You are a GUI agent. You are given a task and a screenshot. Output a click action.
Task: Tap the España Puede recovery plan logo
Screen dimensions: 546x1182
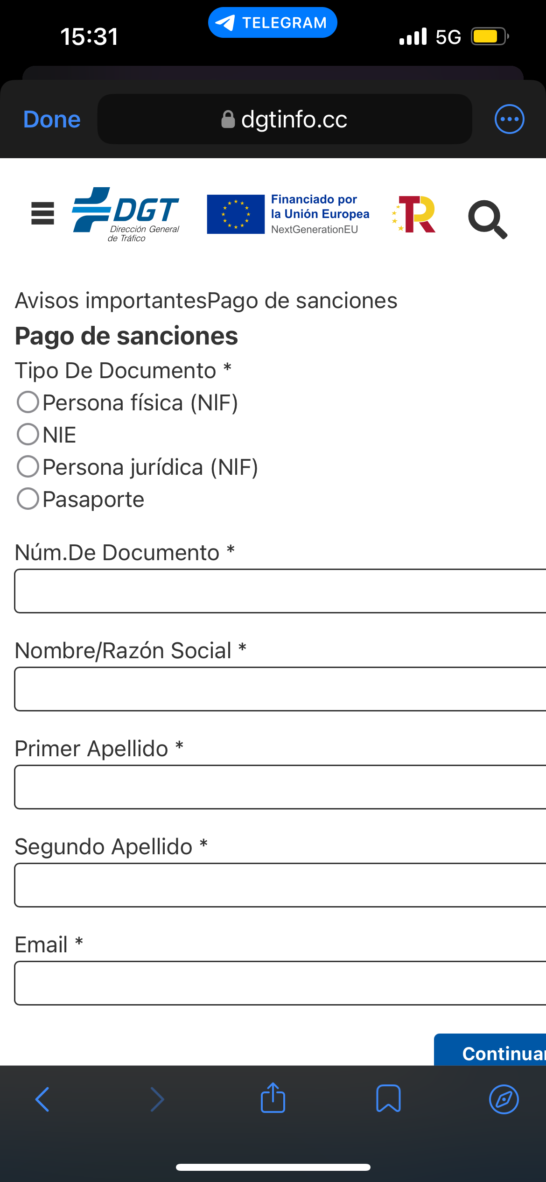point(414,214)
